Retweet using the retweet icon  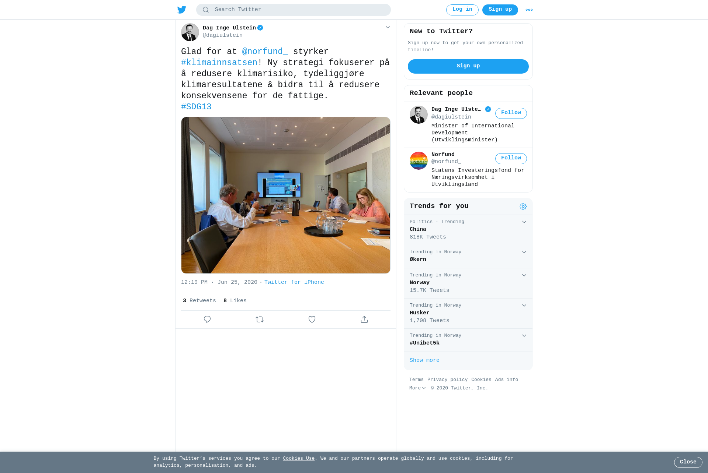260,320
